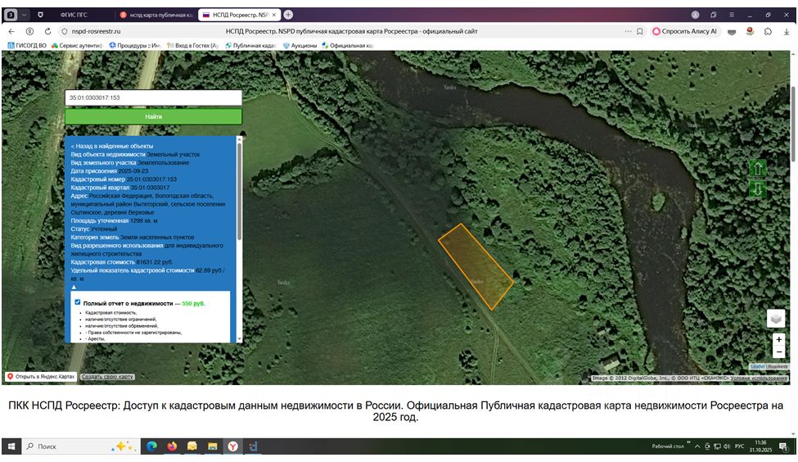Click Создать свою карту link
The width and height of the screenshot is (798, 462).
point(107,377)
